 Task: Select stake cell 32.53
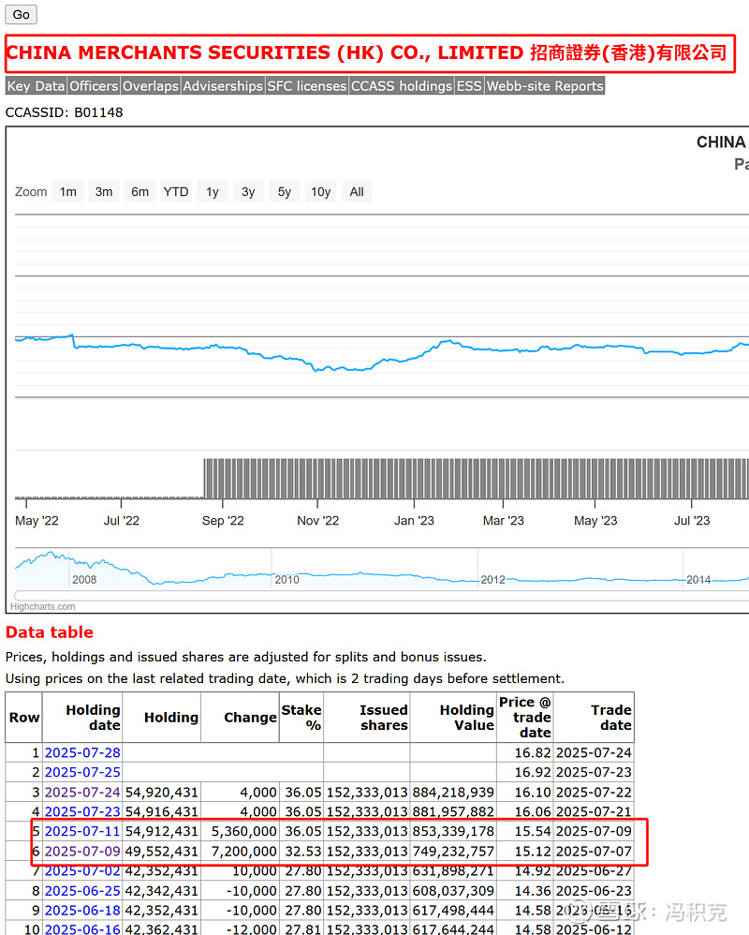(x=301, y=851)
